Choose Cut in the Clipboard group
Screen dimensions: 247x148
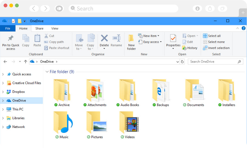(49, 36)
